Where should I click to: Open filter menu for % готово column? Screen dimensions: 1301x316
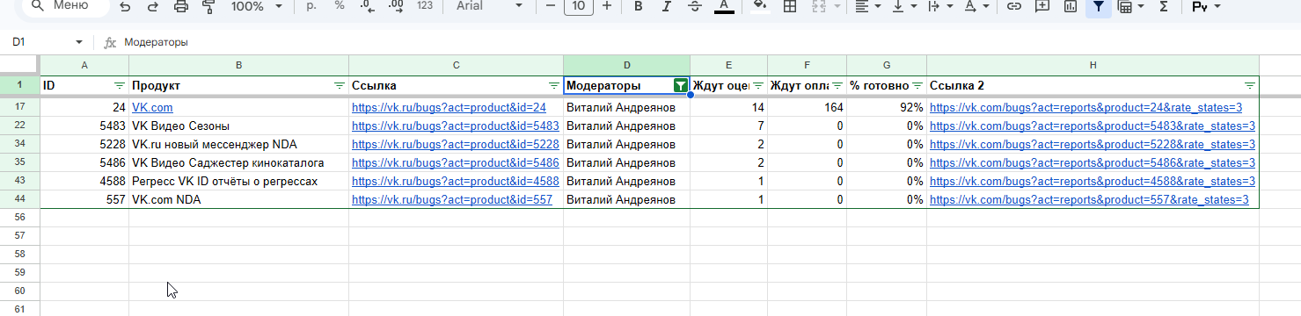[917, 86]
